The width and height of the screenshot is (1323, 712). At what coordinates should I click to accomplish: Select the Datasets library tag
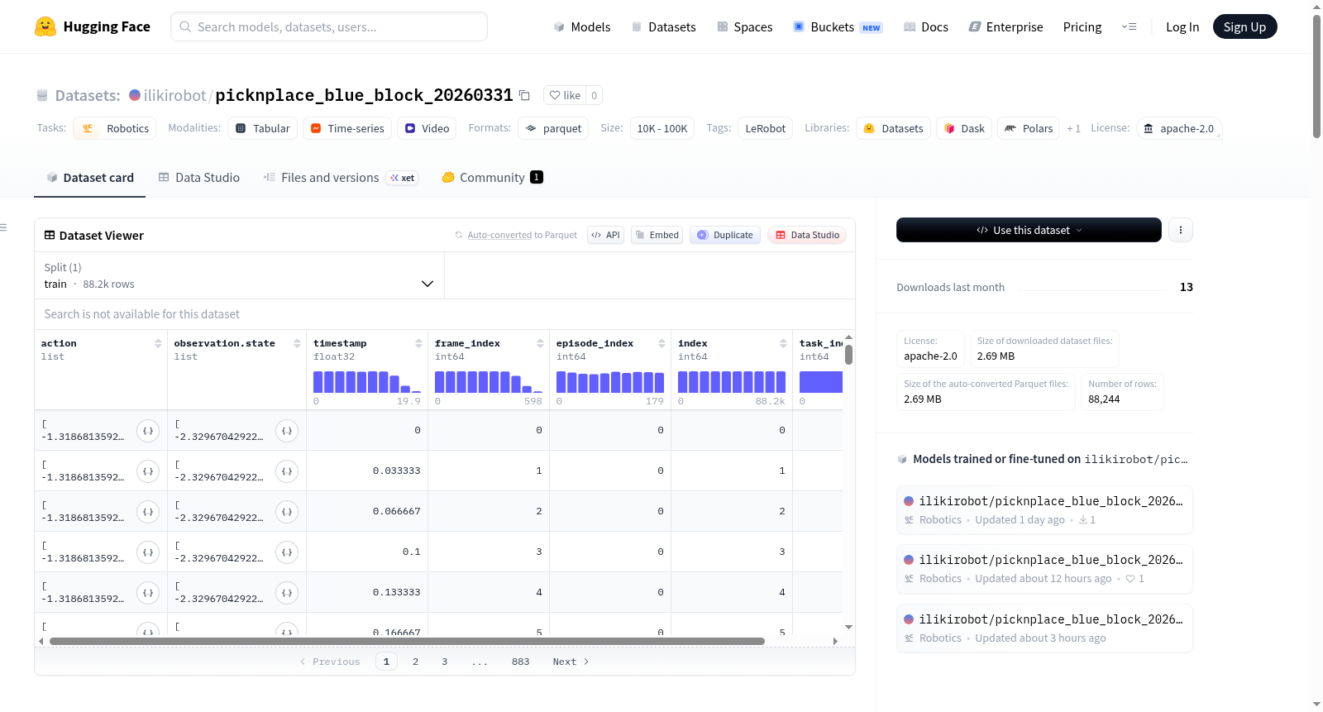click(x=893, y=128)
